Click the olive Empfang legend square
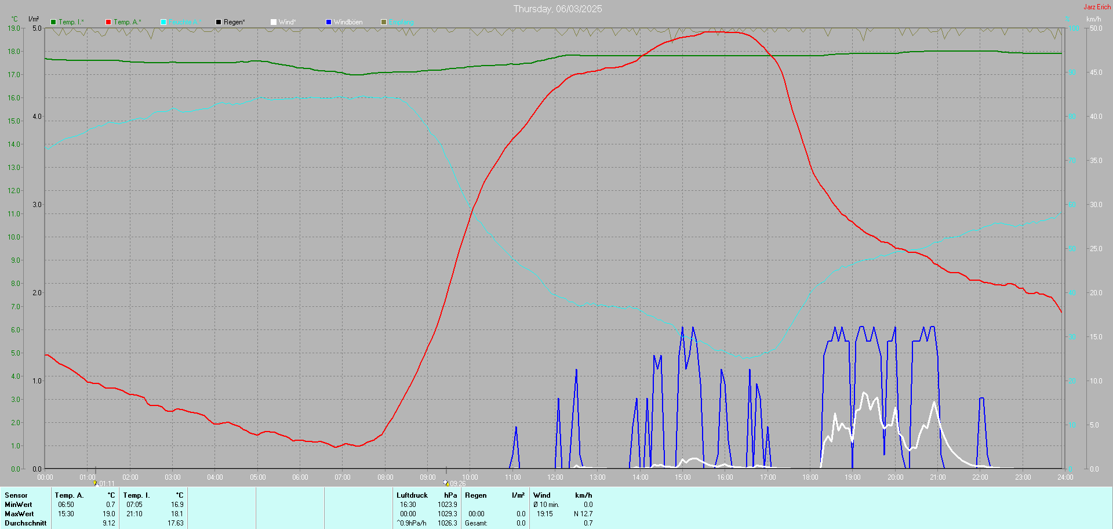 tap(384, 22)
